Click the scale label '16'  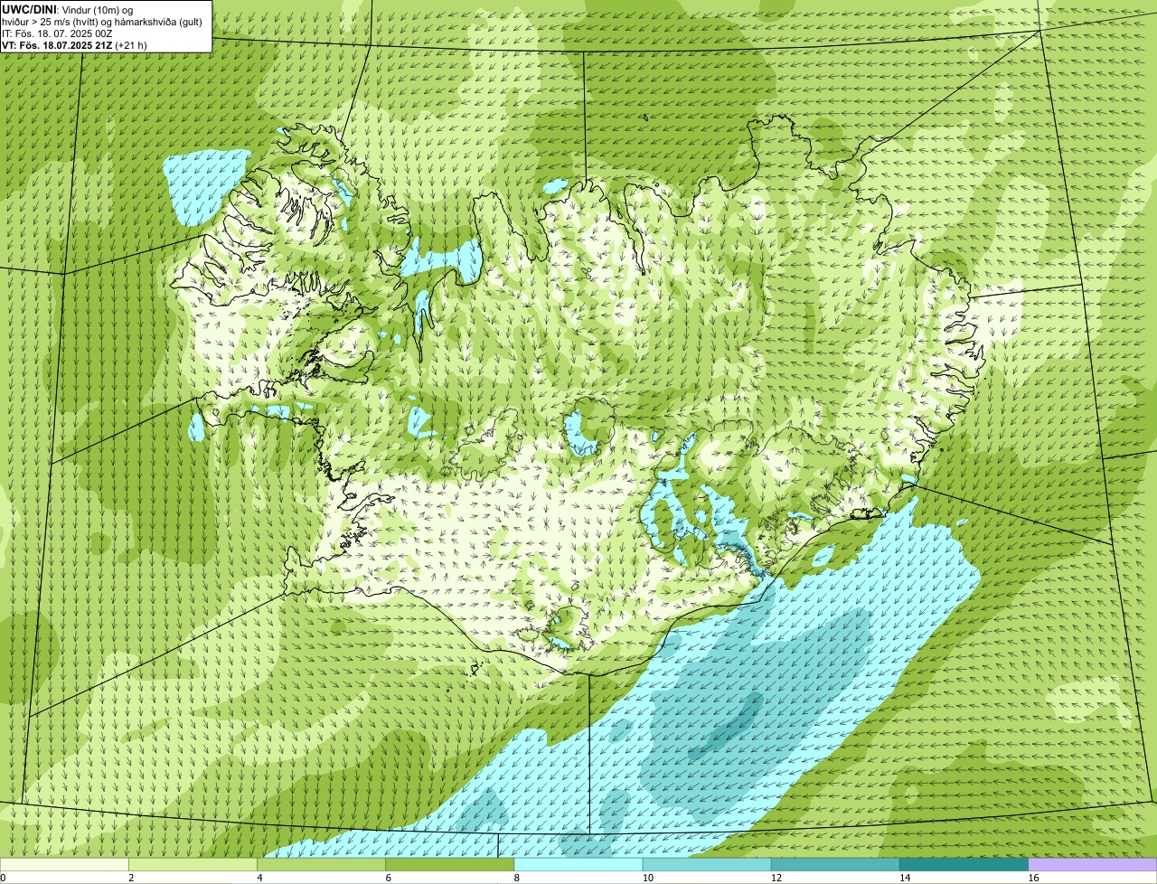tap(1032, 878)
